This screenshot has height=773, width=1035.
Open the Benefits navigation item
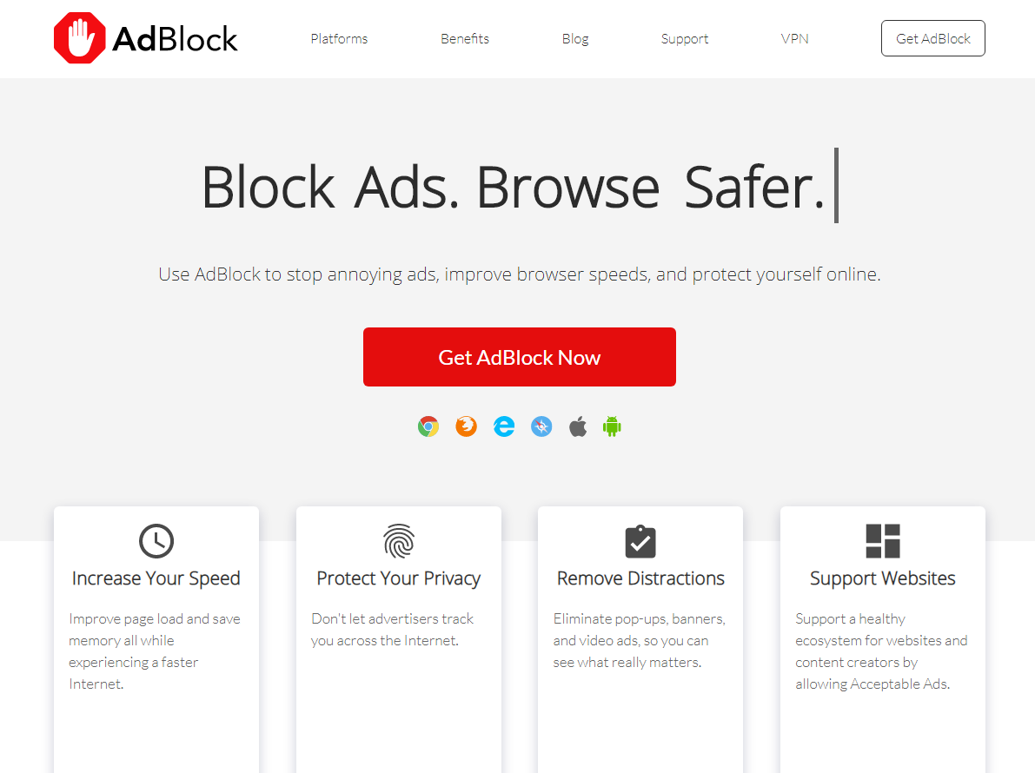click(x=464, y=38)
